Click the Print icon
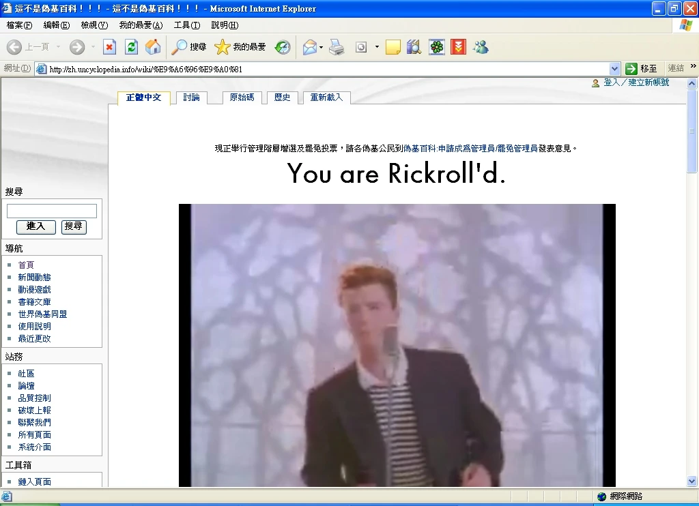This screenshot has width=699, height=506. tap(337, 47)
